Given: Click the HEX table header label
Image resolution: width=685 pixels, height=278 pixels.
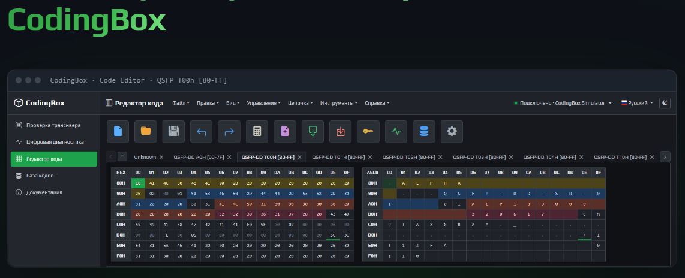Looking at the screenshot, I should coord(121,173).
